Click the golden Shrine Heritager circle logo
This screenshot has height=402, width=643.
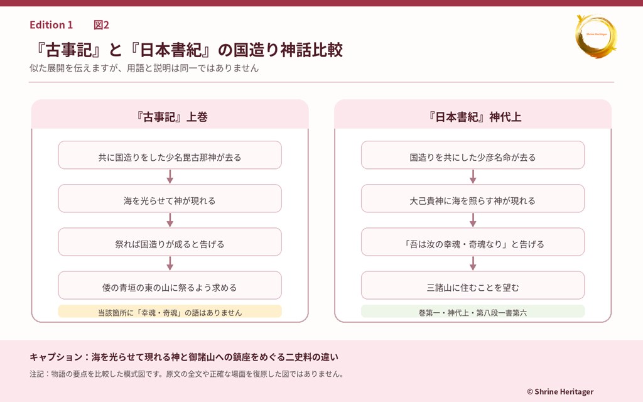point(596,36)
